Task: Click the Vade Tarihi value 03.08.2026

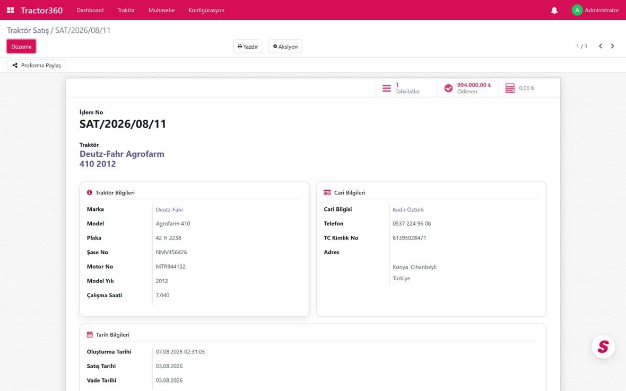Action: (x=169, y=380)
